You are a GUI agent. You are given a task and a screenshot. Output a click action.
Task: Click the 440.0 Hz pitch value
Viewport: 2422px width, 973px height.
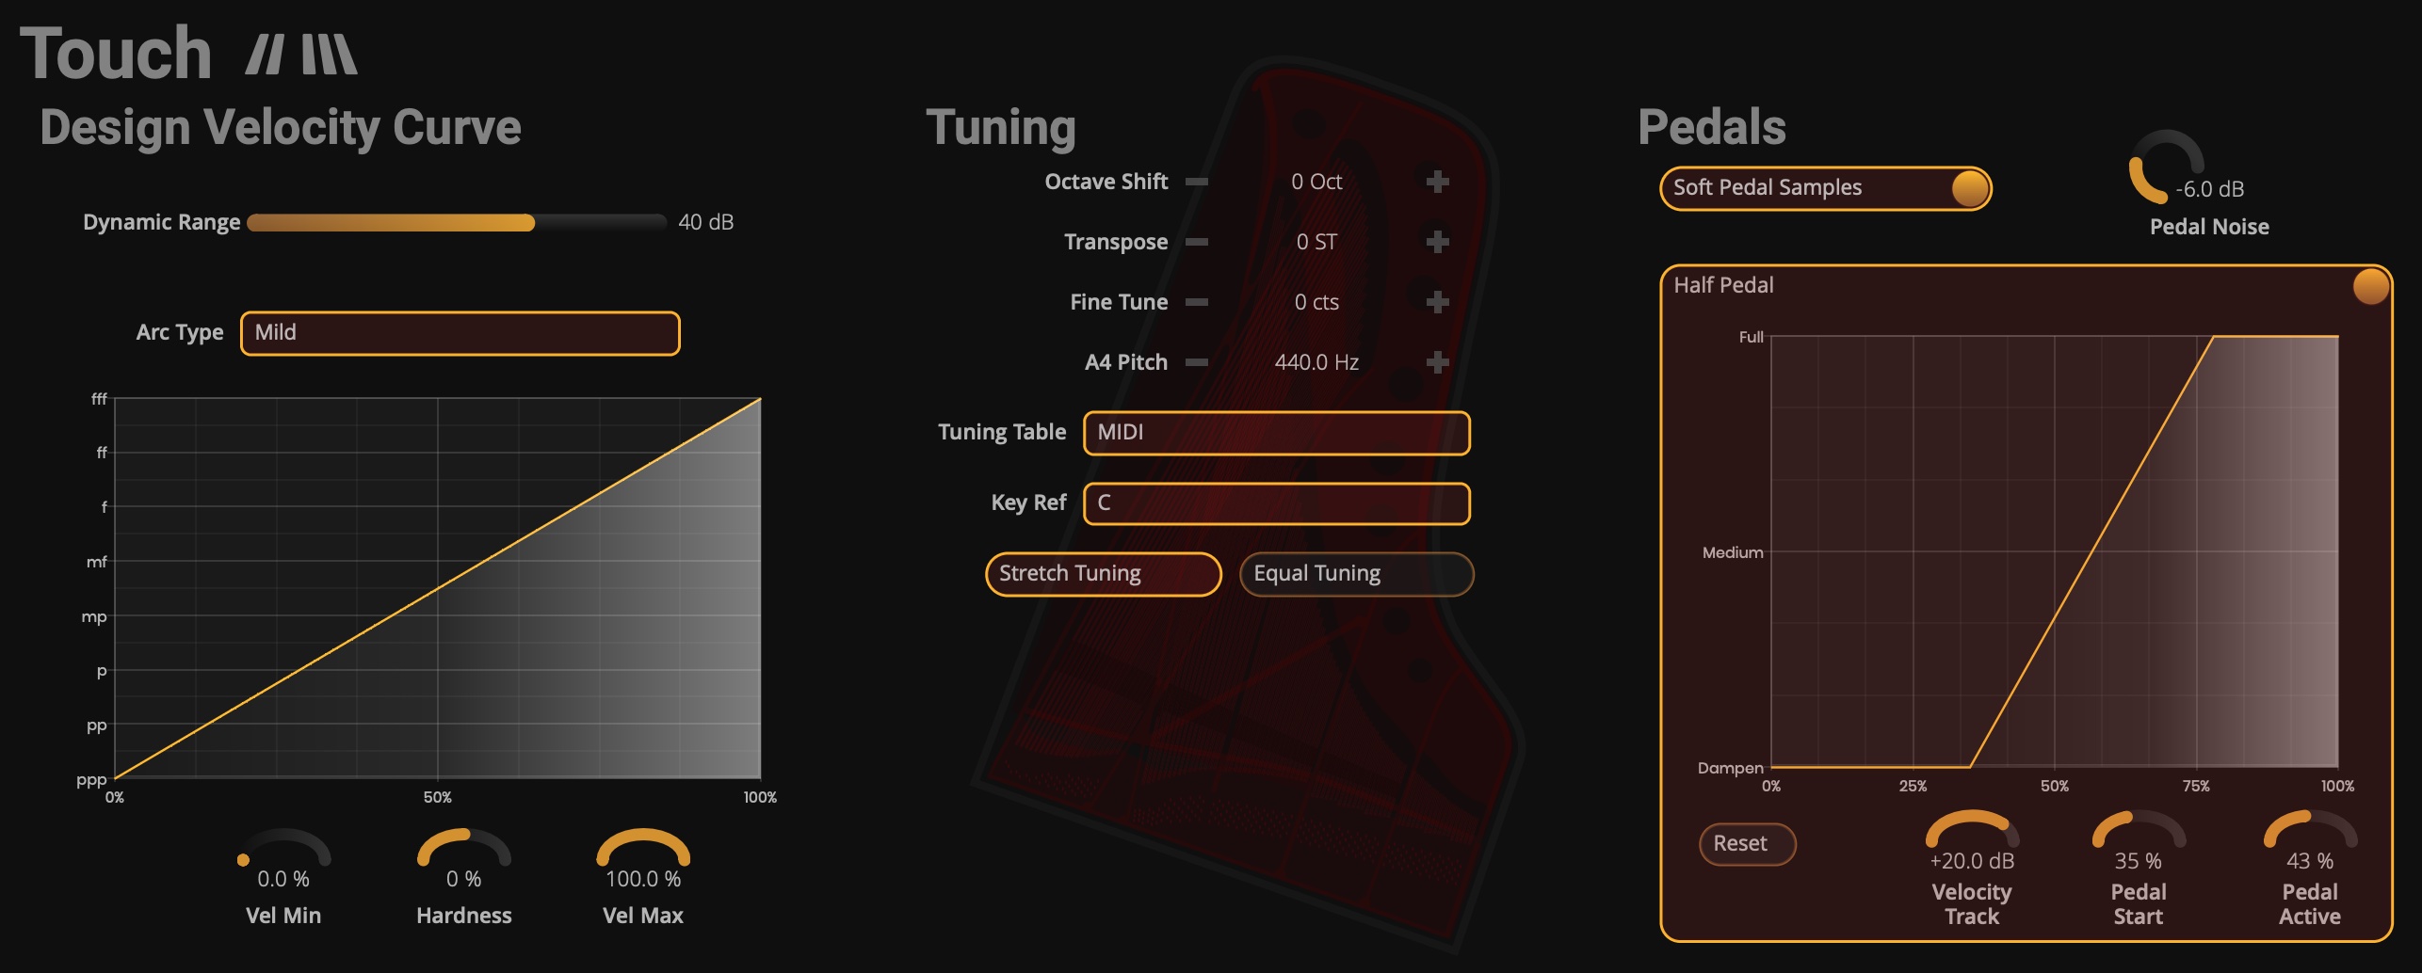(x=1316, y=362)
